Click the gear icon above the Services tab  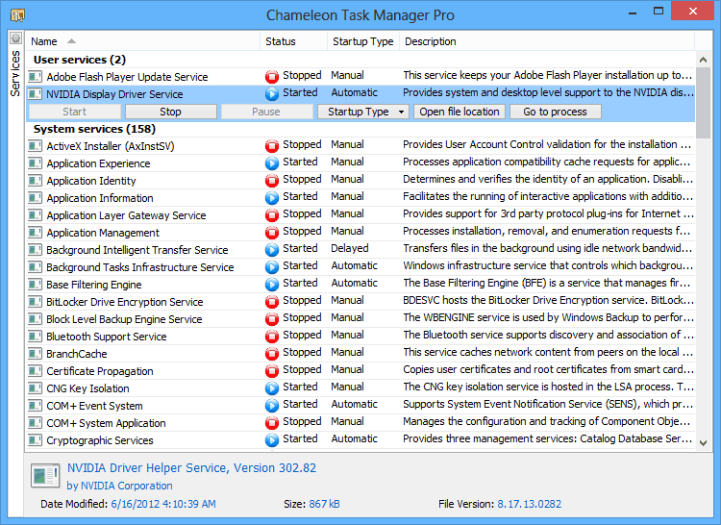click(15, 38)
